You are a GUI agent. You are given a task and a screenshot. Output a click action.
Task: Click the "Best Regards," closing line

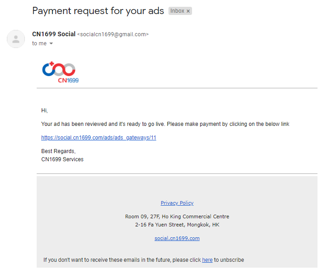(x=58, y=151)
